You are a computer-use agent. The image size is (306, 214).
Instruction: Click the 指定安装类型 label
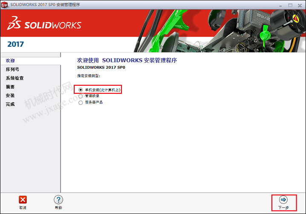tap(89, 76)
